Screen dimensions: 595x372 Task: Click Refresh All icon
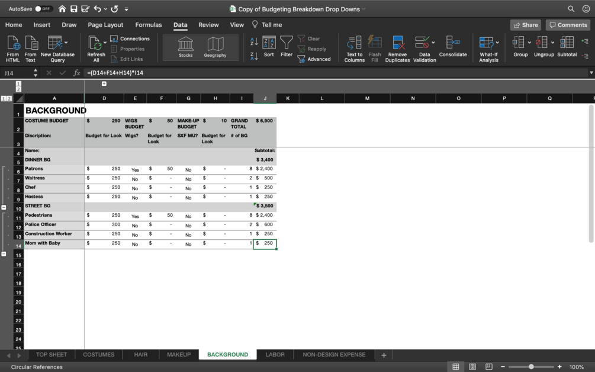(96, 49)
